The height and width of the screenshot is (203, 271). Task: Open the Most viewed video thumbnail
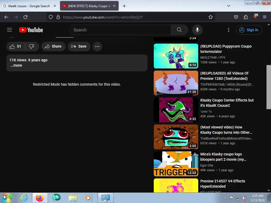click(176, 137)
